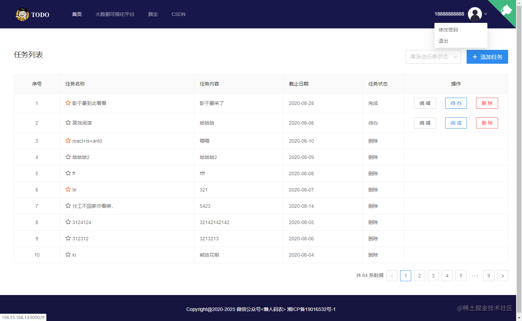Open the user avatar icon
Screen dimensions: 522x321
click(475, 14)
